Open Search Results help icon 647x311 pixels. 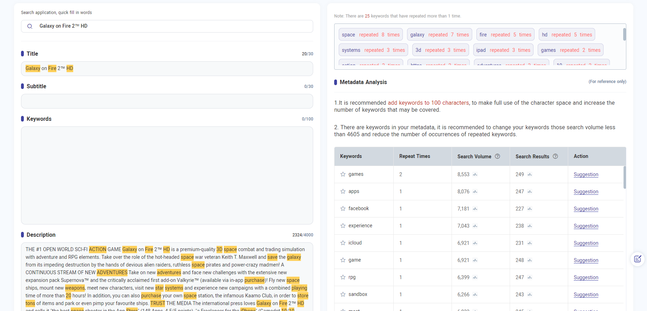(x=555, y=157)
